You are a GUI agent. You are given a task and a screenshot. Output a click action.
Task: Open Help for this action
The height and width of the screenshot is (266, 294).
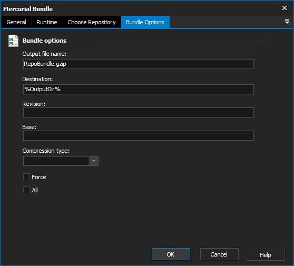tap(266, 255)
